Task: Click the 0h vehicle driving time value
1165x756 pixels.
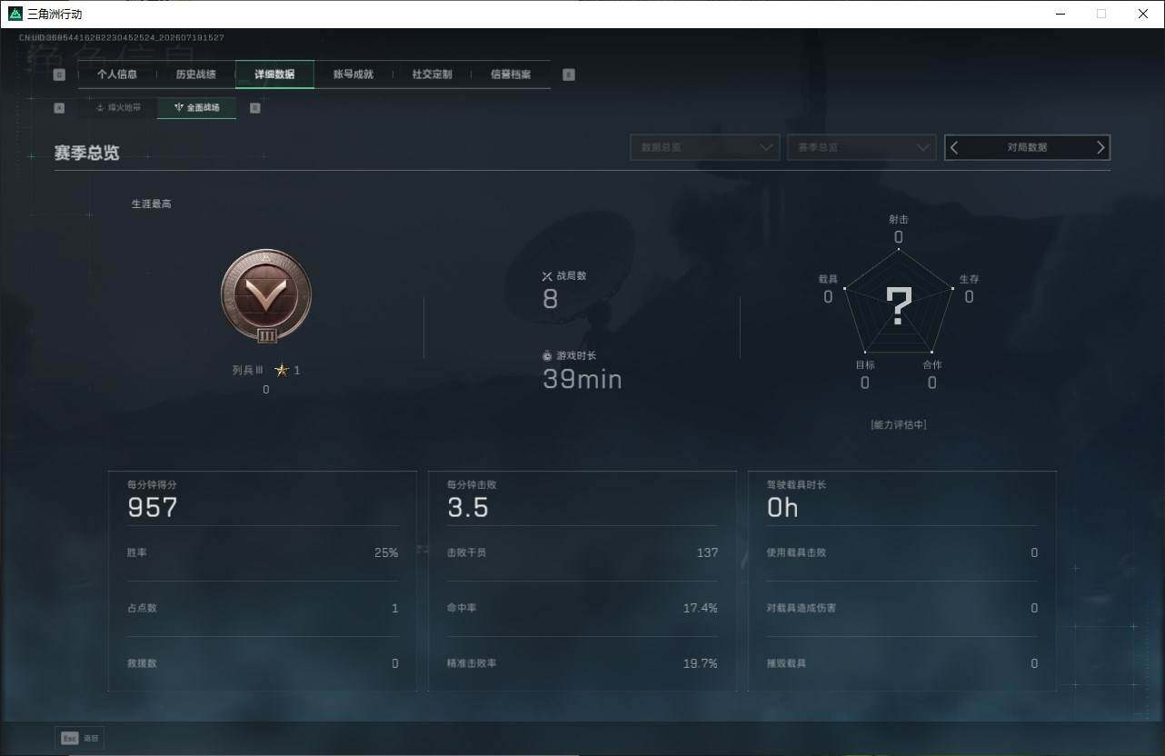Action: (x=782, y=508)
